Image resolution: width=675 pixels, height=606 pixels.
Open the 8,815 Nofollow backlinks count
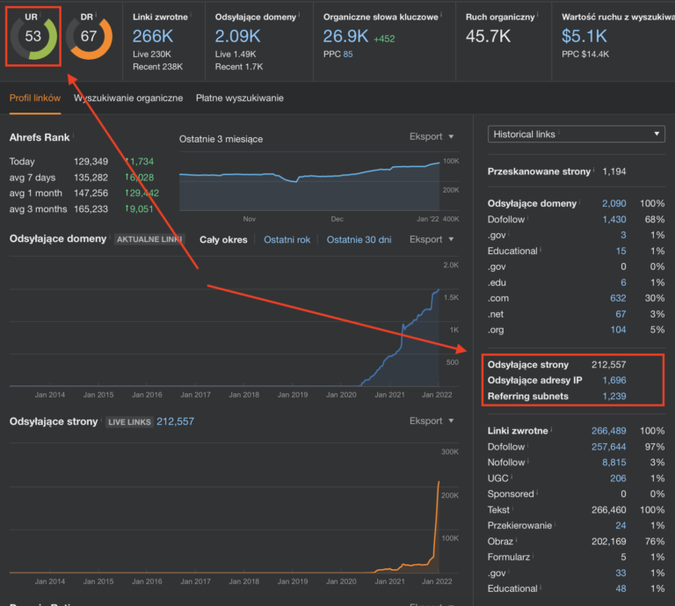[613, 463]
